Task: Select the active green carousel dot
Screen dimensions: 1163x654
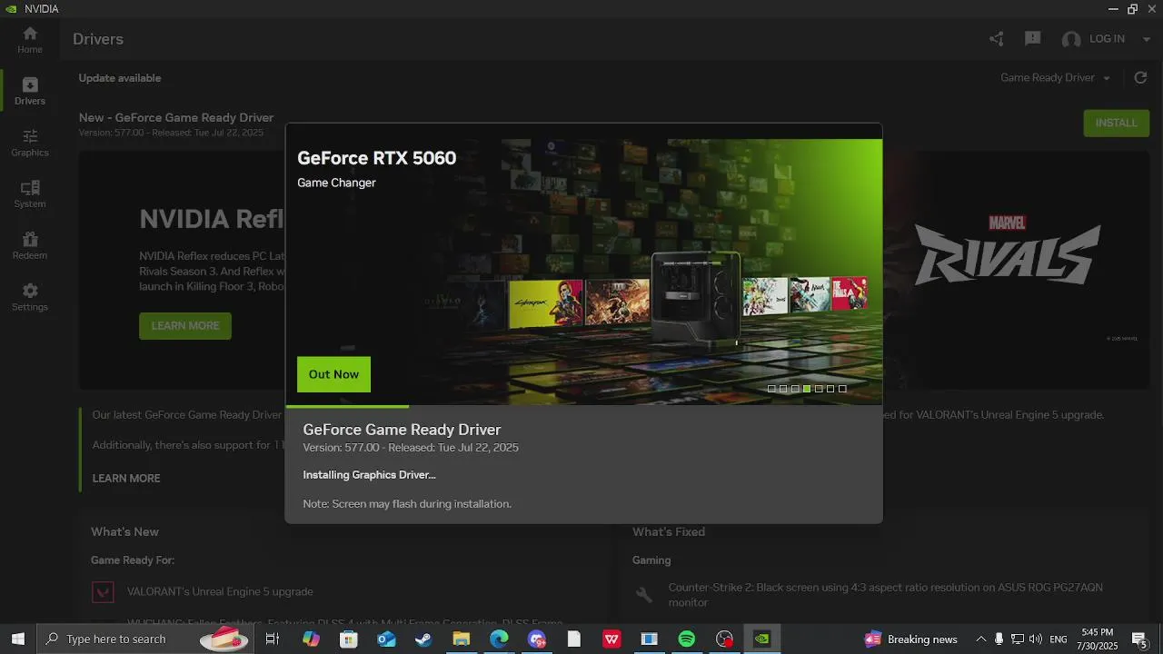Action: tap(807, 389)
